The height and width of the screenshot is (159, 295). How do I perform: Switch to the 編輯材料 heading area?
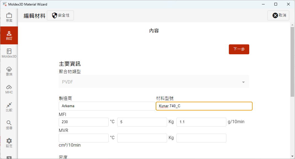34,15
